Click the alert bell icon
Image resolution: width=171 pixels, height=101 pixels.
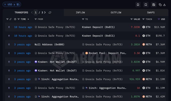coord(138,5)
